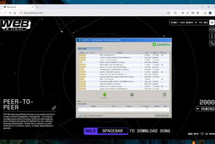
Task: Click the web-rewind.com address bar
Action: click(x=94, y=13)
